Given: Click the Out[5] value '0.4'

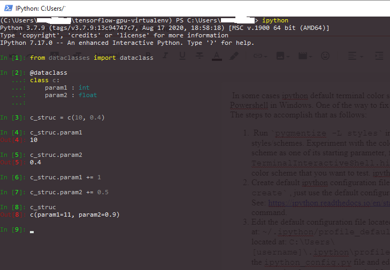Looking at the screenshot, I should tap(35, 162).
